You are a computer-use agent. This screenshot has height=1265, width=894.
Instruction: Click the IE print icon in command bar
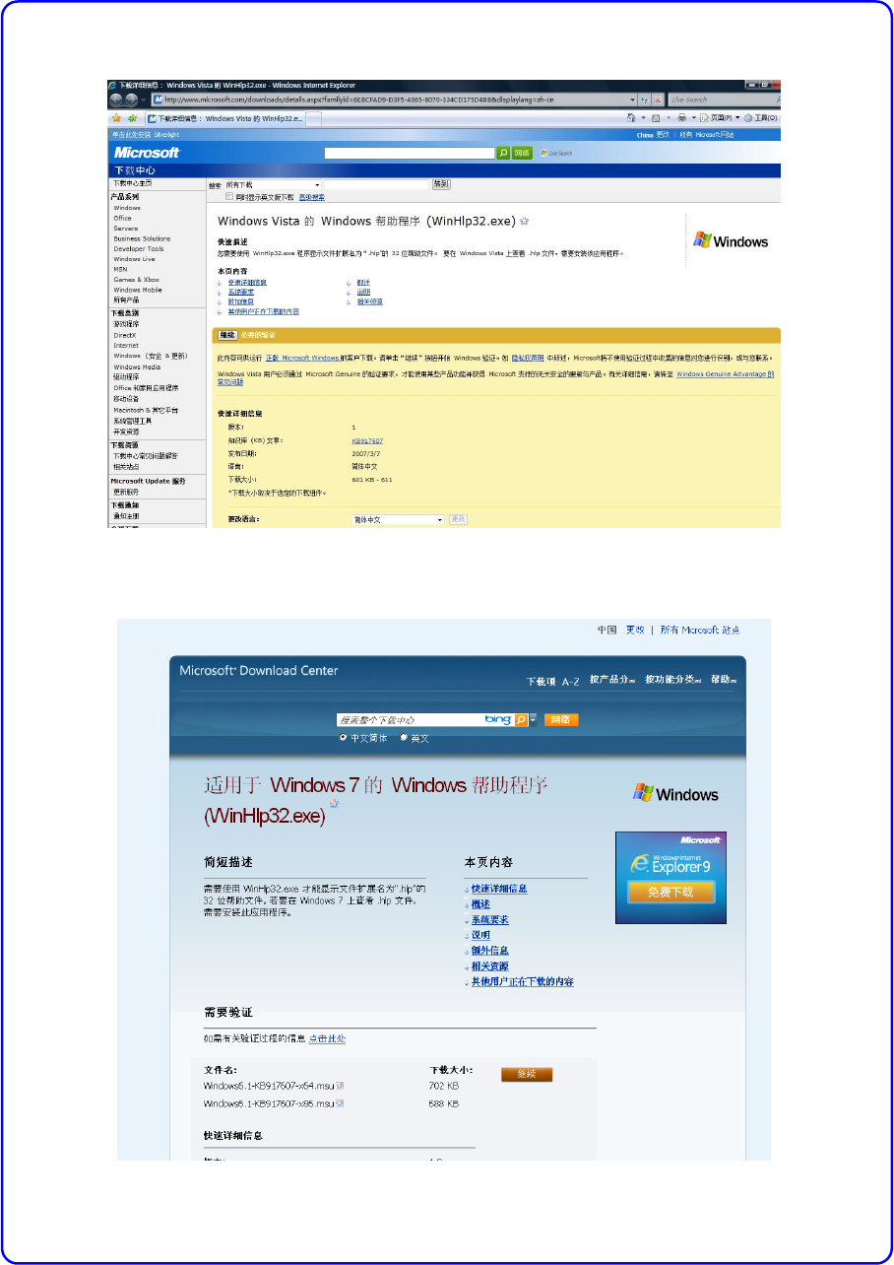click(x=681, y=117)
